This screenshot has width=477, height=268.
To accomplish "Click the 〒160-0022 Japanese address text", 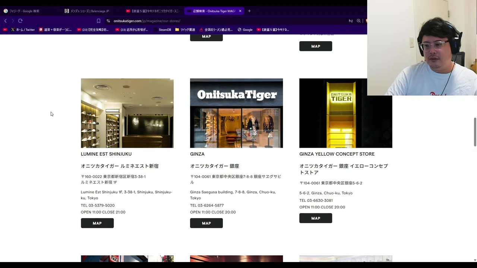I will point(113,179).
